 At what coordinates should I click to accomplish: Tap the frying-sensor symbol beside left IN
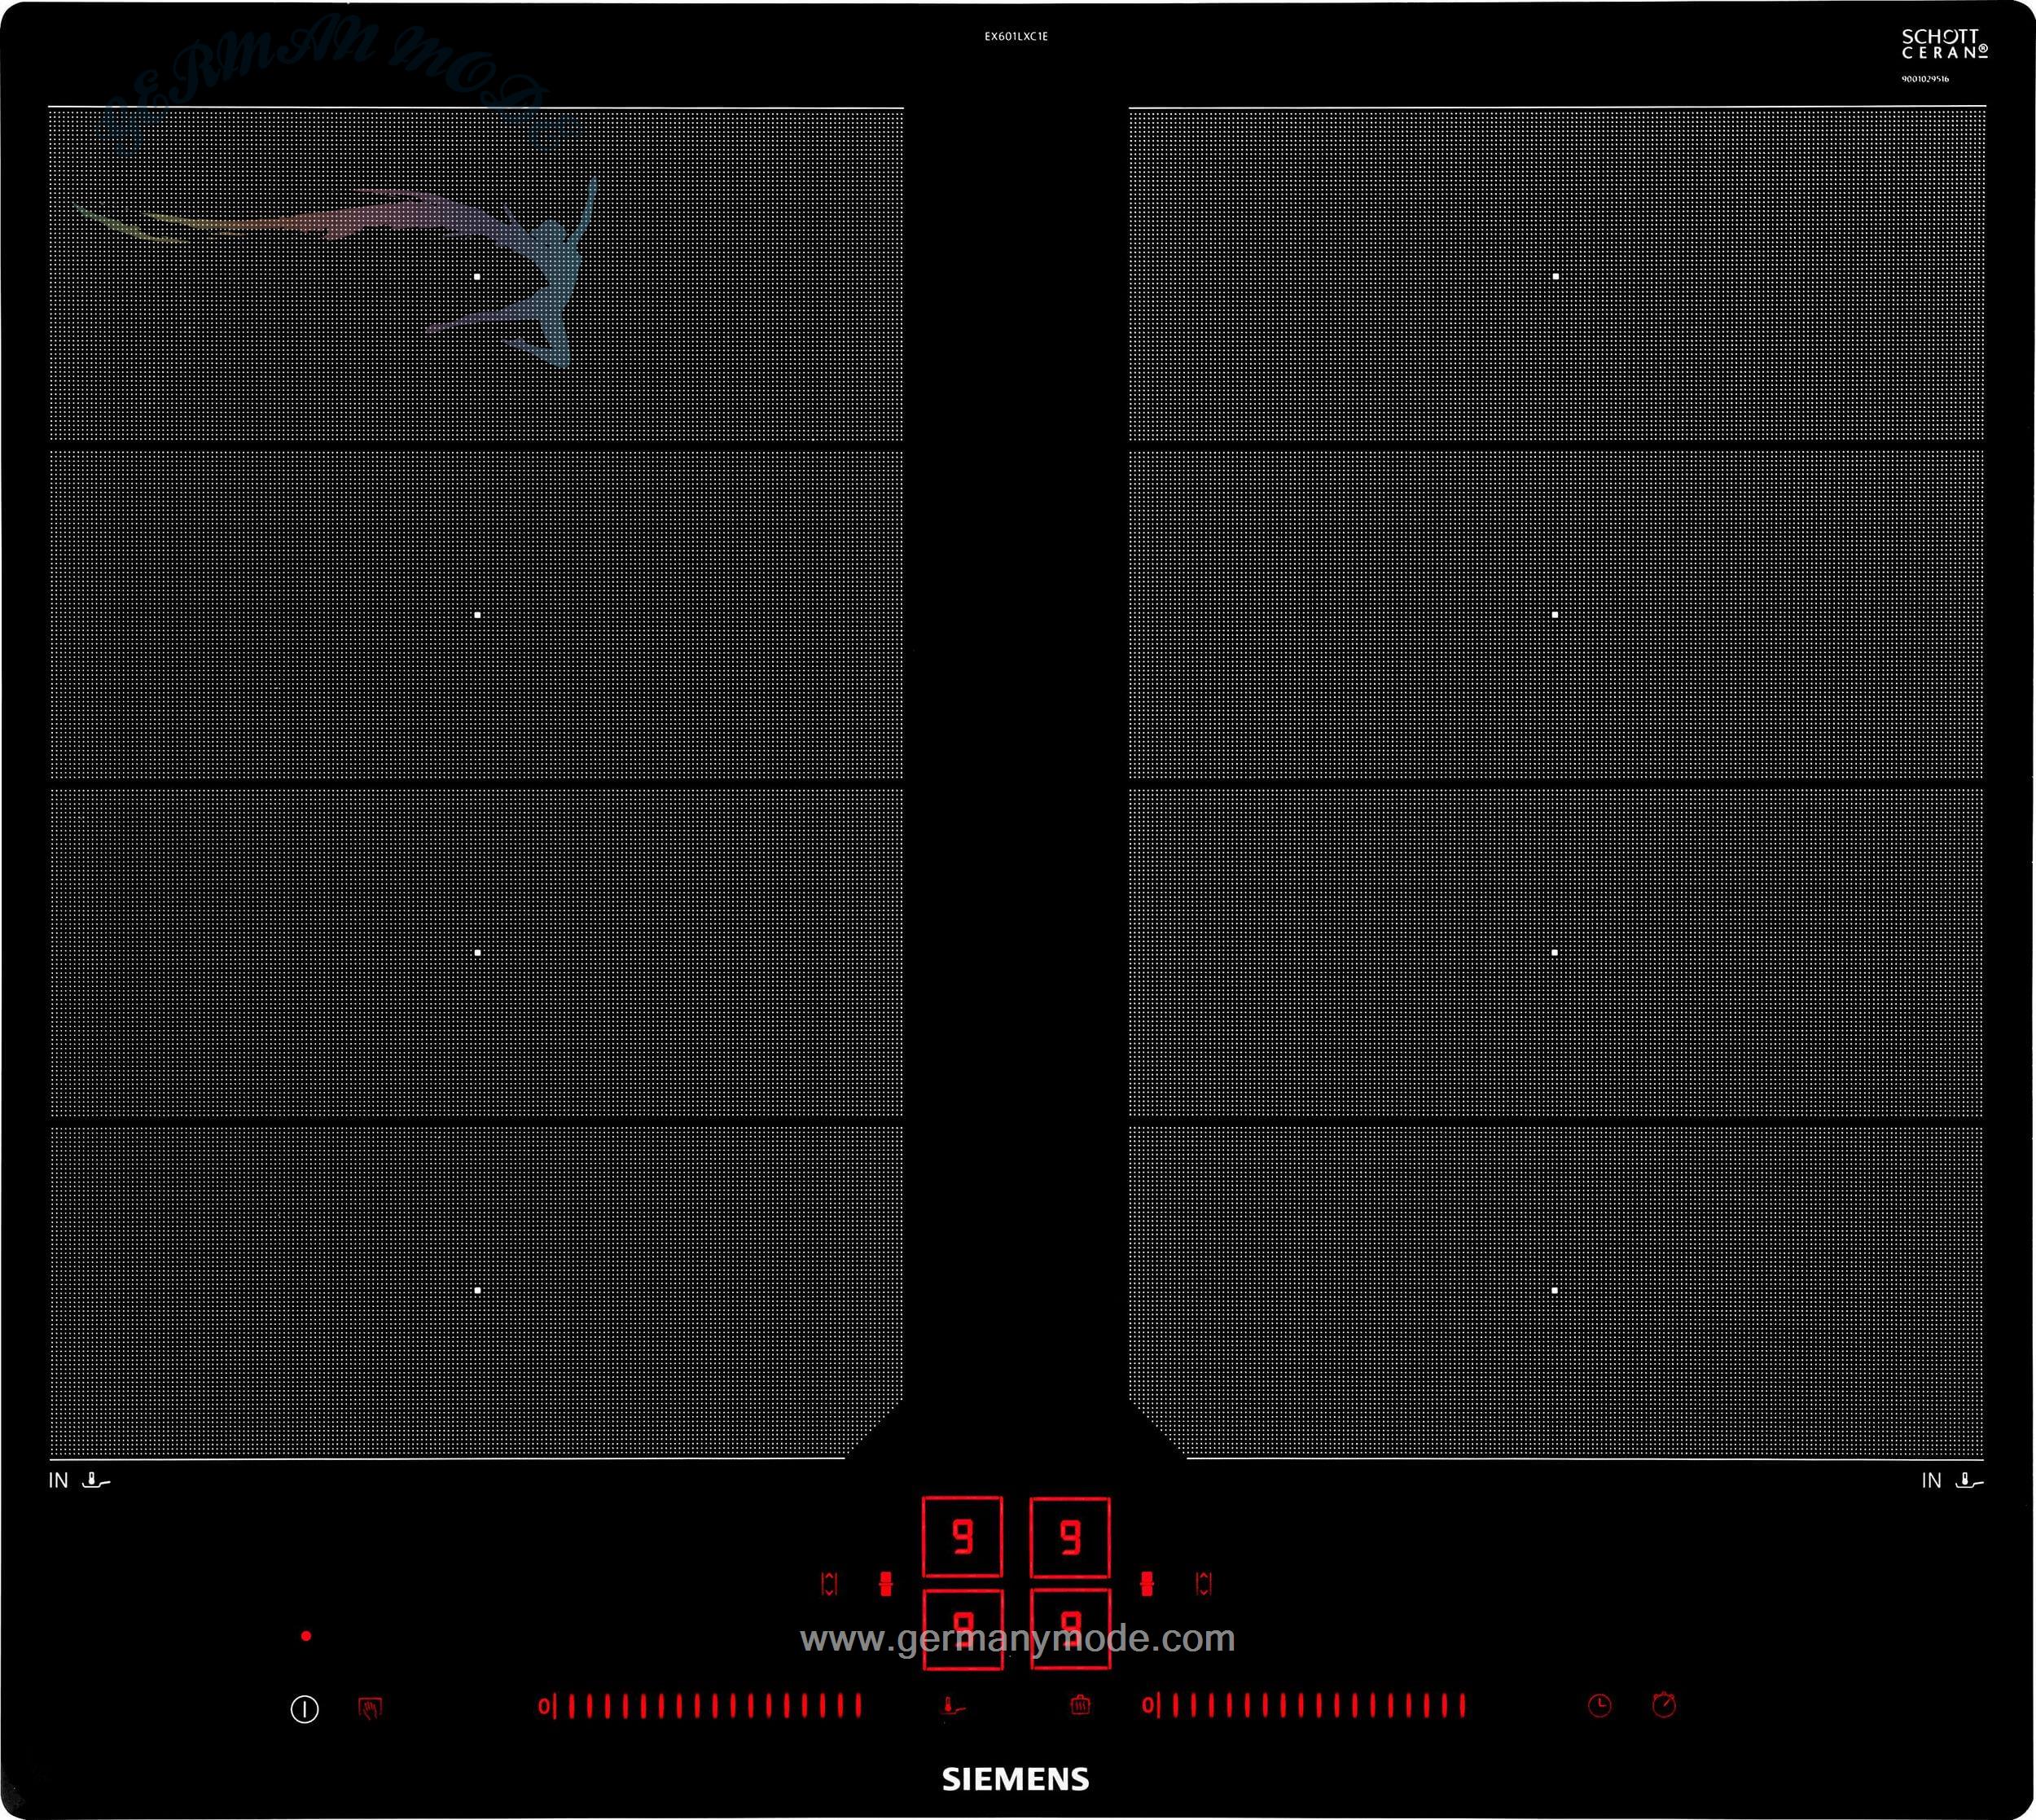[x=96, y=1481]
